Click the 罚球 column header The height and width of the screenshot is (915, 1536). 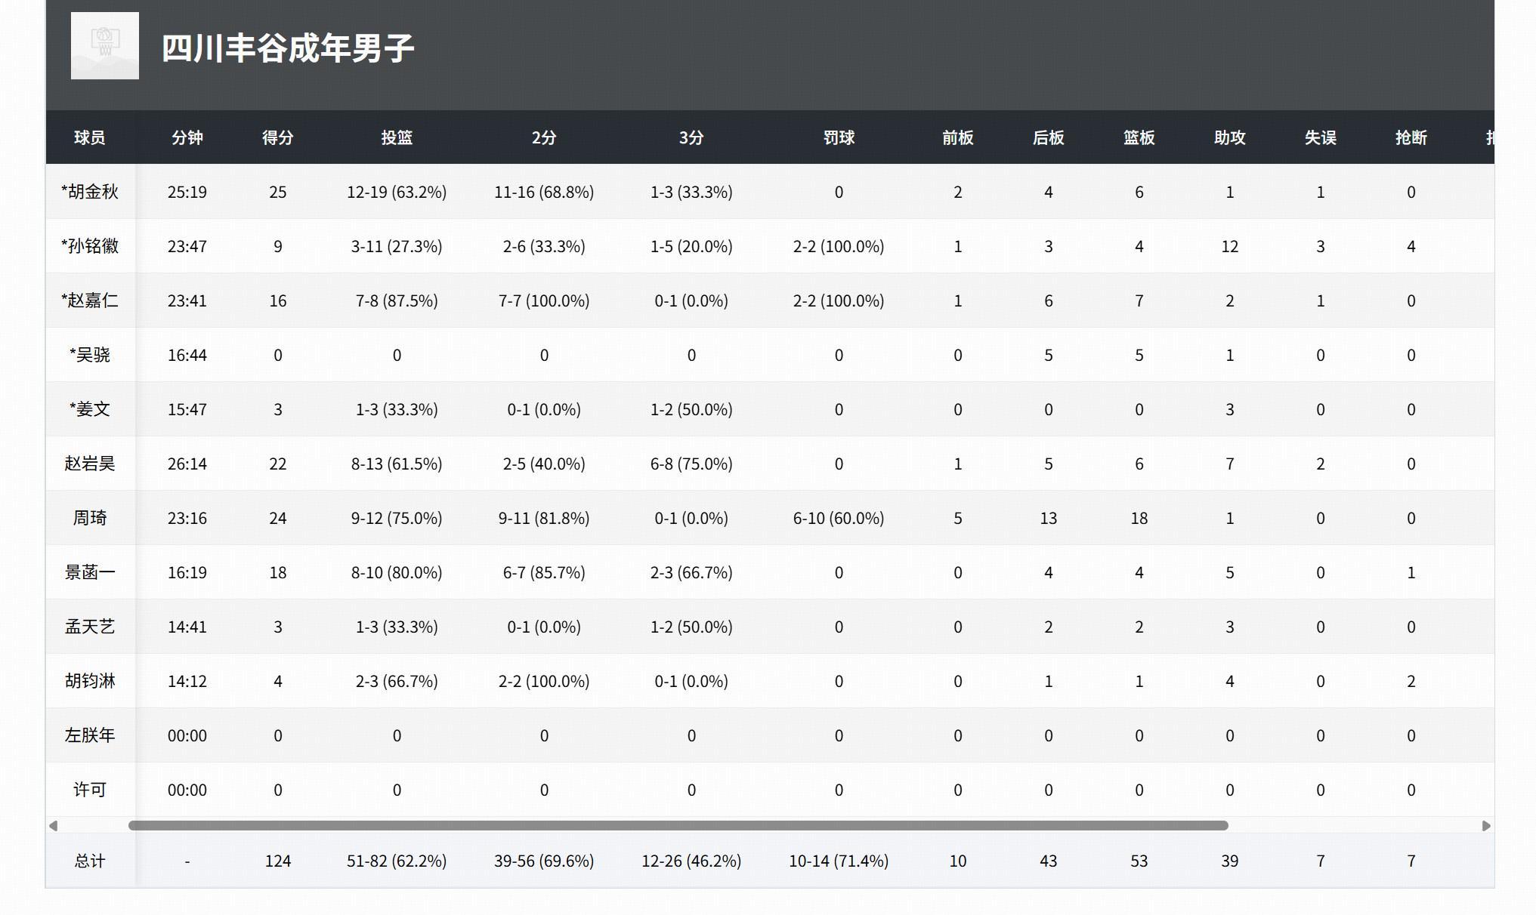coord(838,137)
